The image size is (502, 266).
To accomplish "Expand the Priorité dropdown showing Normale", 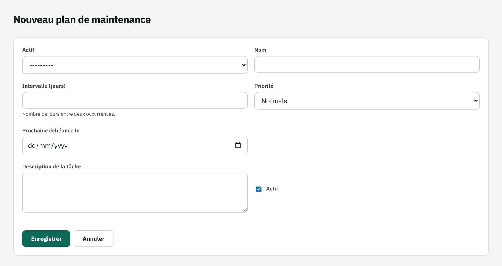I will tap(367, 101).
